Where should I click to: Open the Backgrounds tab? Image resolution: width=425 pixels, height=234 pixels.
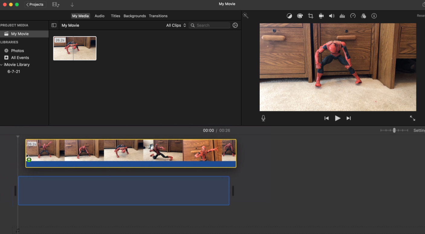(x=135, y=16)
